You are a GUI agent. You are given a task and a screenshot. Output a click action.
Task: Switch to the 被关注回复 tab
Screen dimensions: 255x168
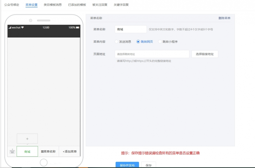tap(100, 4)
